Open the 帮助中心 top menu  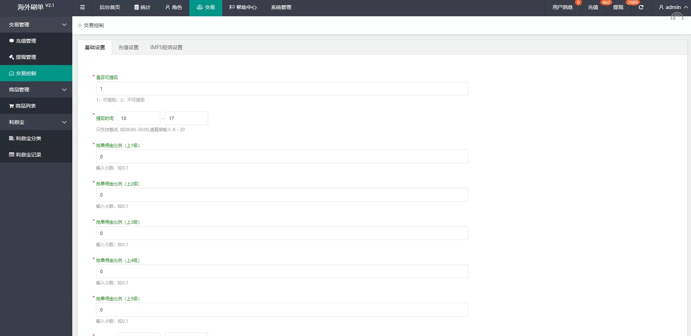[243, 7]
